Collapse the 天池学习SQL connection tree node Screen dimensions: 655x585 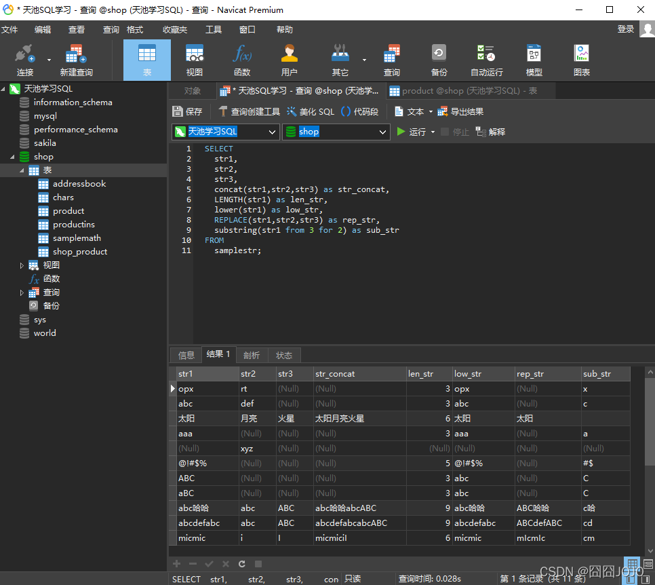click(3, 89)
